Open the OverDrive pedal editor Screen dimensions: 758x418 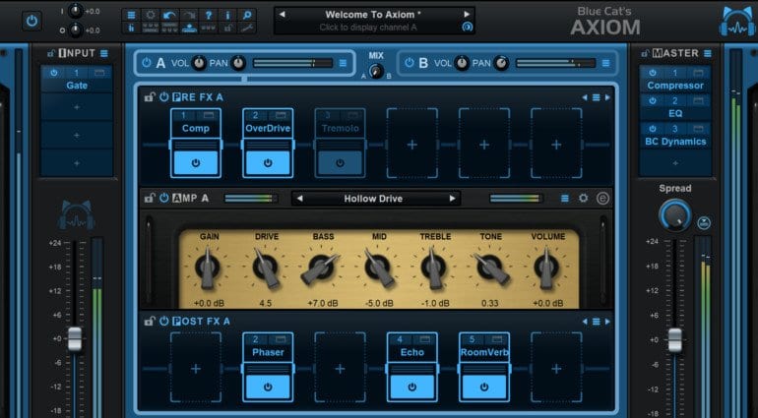click(x=280, y=115)
